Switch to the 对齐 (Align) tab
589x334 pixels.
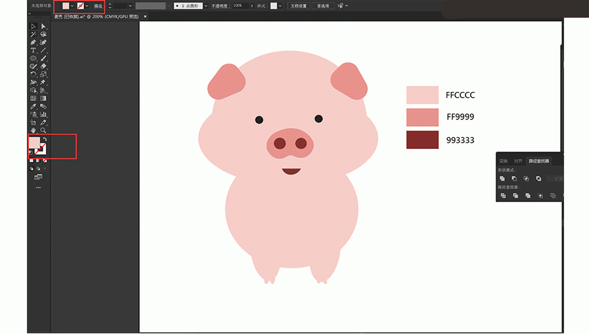(518, 161)
